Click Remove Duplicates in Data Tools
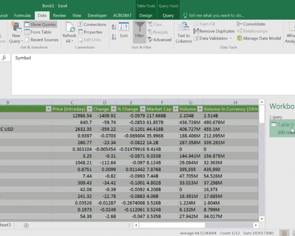 [x=214, y=31]
